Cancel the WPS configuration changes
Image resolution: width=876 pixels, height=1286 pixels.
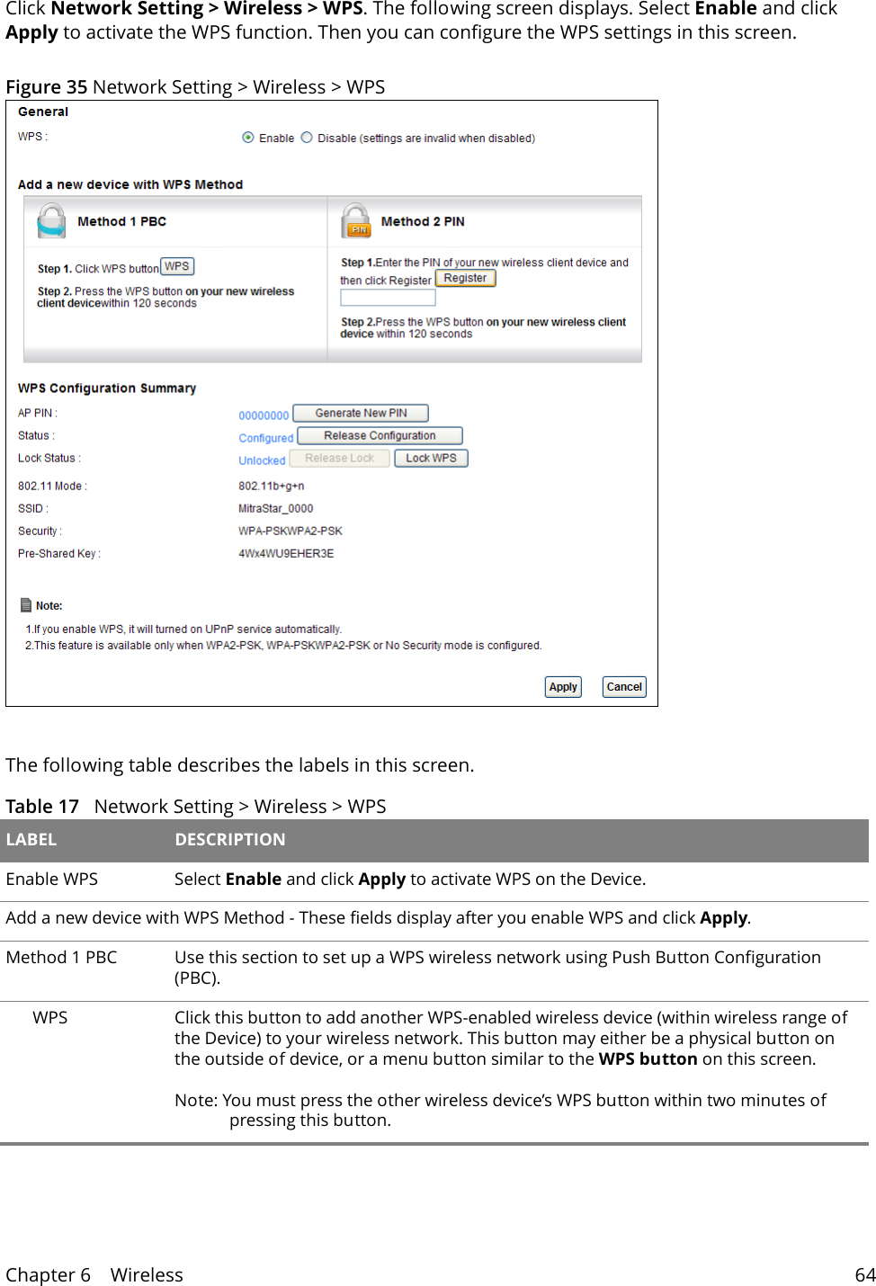[x=623, y=686]
